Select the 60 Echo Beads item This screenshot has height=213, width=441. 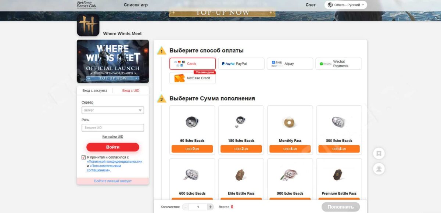click(192, 129)
